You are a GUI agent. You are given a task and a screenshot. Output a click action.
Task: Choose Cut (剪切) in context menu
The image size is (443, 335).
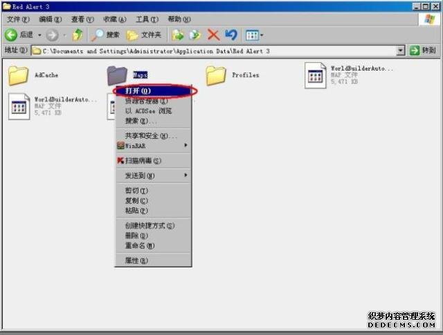click(x=154, y=191)
